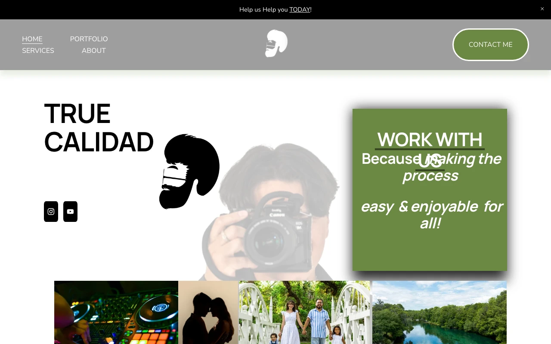Image resolution: width=551 pixels, height=344 pixels.
Task: Click the white bearded logo in header
Action: click(276, 43)
